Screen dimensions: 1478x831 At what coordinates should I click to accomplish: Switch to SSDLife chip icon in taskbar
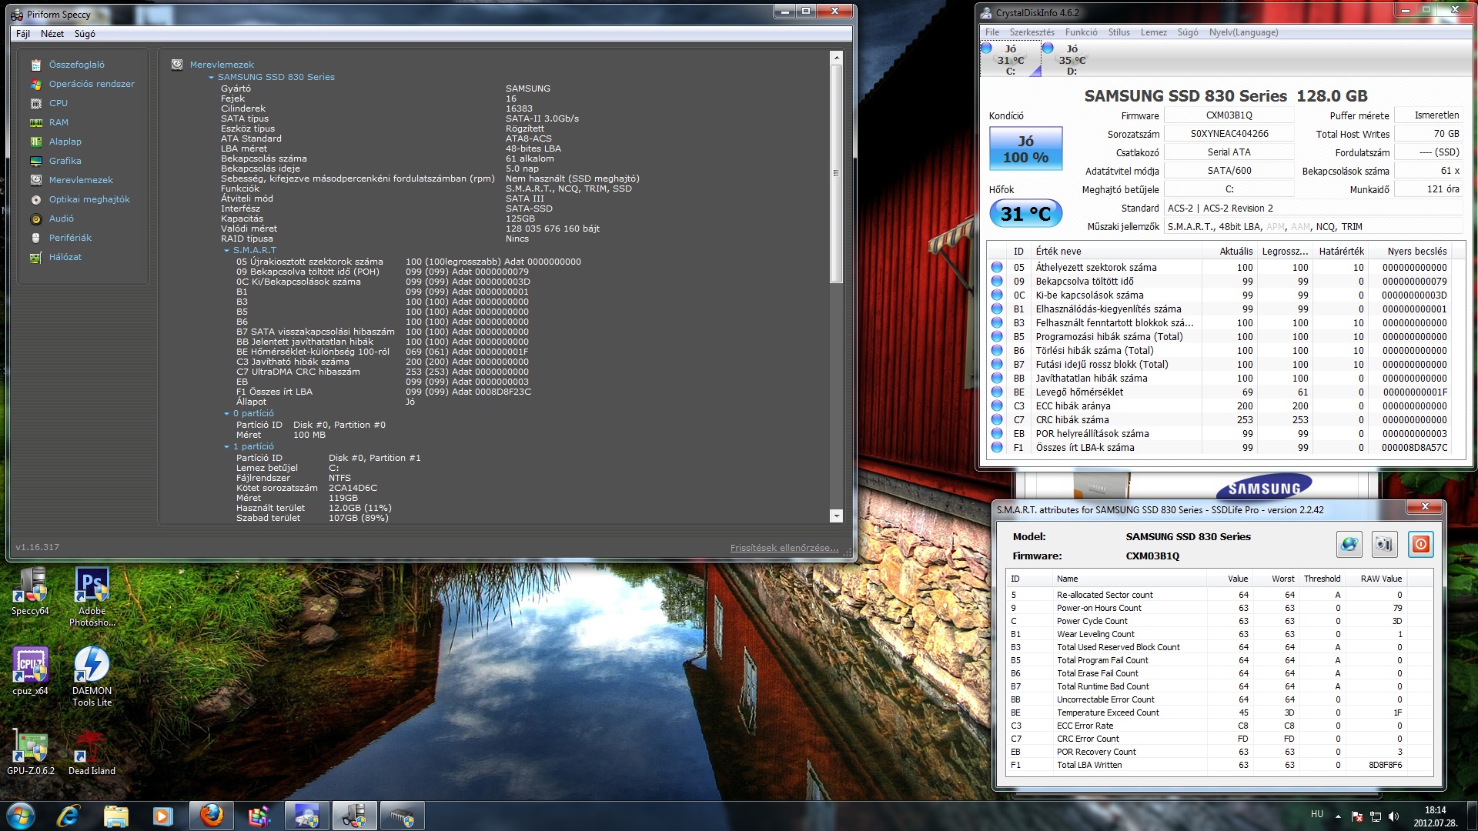pos(403,816)
